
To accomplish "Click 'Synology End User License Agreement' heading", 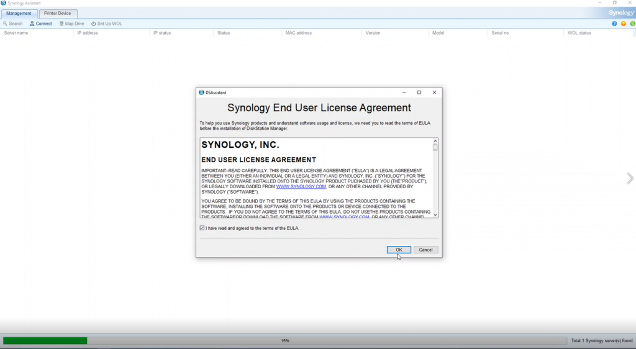I will click(x=319, y=108).
